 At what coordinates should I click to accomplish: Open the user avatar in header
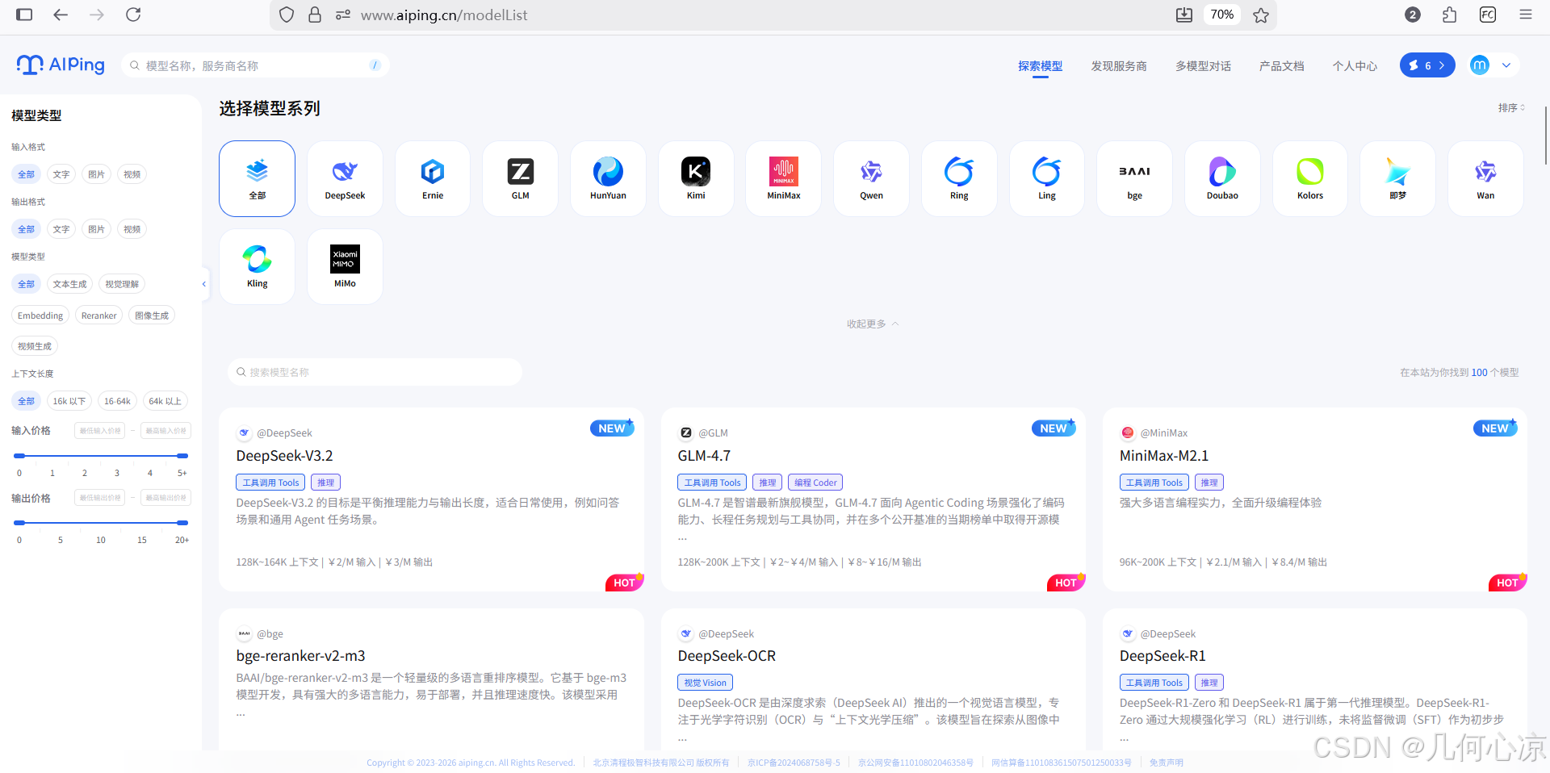pyautogui.click(x=1479, y=65)
